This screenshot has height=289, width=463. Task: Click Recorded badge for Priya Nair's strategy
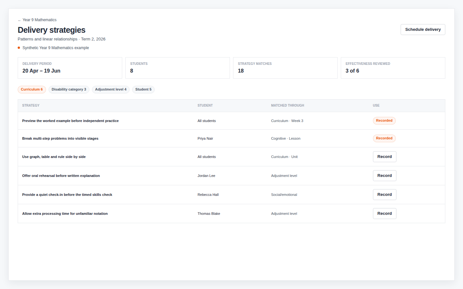click(384, 138)
